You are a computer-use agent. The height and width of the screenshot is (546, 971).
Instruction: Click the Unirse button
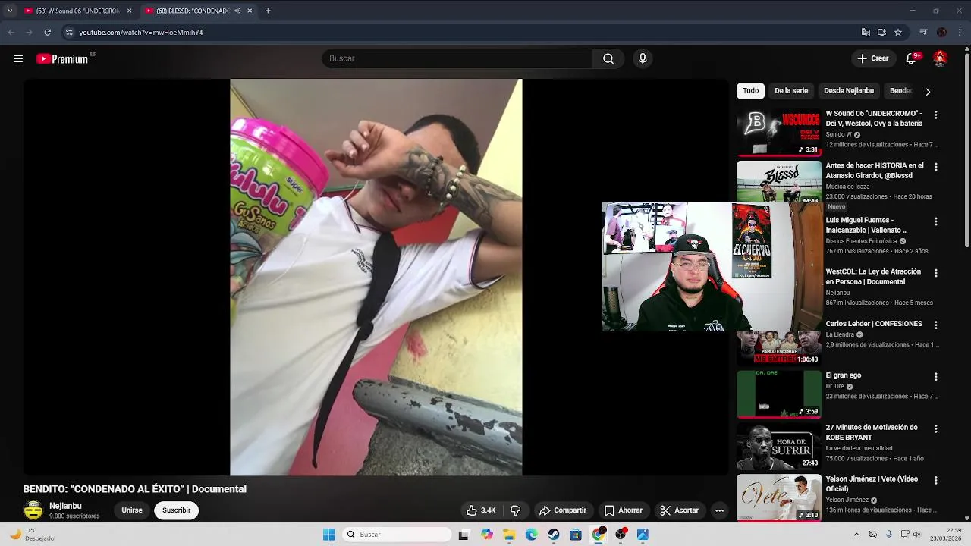132,510
